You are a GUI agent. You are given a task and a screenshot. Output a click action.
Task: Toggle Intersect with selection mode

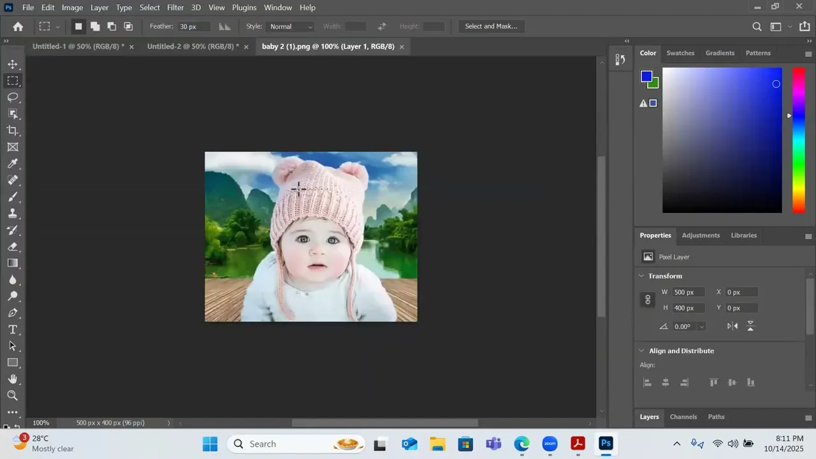(128, 27)
